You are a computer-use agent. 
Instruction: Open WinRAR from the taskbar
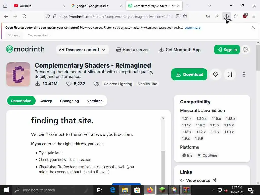pos(186,190)
